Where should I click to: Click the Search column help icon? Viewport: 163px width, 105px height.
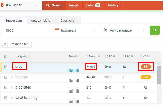[x=99, y=56]
